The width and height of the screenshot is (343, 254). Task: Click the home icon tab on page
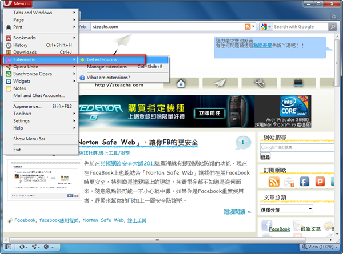(x=181, y=83)
